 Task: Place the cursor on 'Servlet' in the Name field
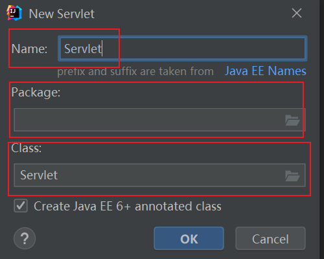point(83,49)
